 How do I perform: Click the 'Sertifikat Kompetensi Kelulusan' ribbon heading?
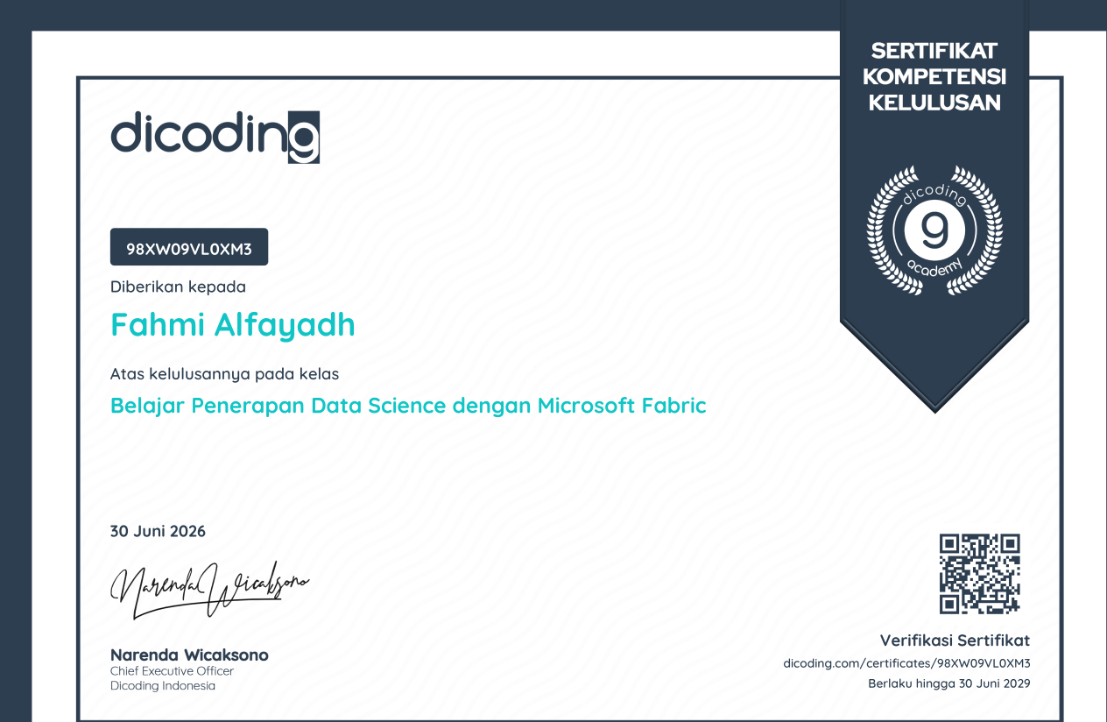(934, 76)
